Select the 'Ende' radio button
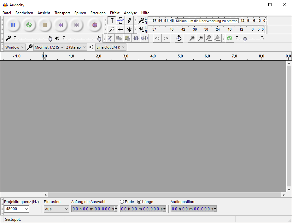Image resolution: width=292 pixels, height=223 pixels. [122, 202]
